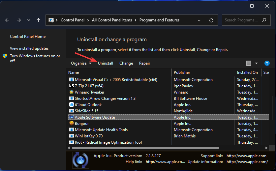Open address bar history dropdown
Image resolution: width=276 pixels, height=171 pixels.
pyautogui.click(x=199, y=20)
